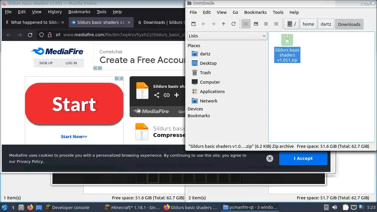Screen dimensions: 377x212
Task: Switch to 'Downloads | Sildurs' Firefox tab
Action: pos(161,22)
